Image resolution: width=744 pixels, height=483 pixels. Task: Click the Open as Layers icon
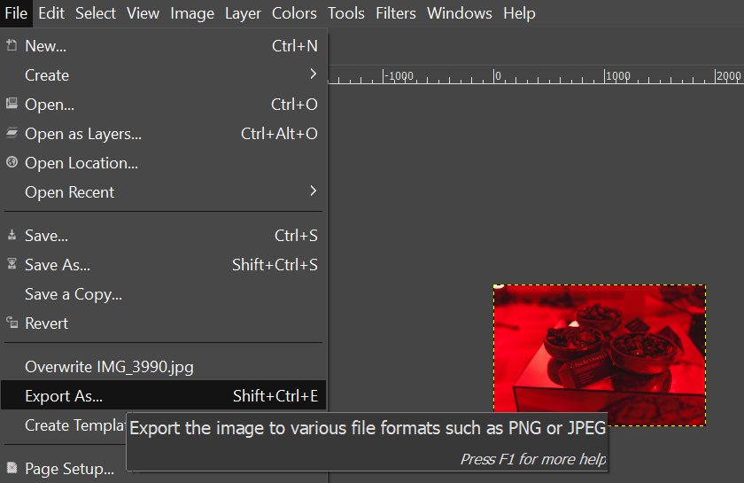[12, 134]
